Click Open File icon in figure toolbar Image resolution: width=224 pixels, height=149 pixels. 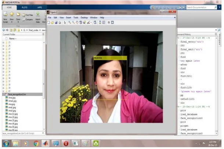pyautogui.click(x=52, y=22)
